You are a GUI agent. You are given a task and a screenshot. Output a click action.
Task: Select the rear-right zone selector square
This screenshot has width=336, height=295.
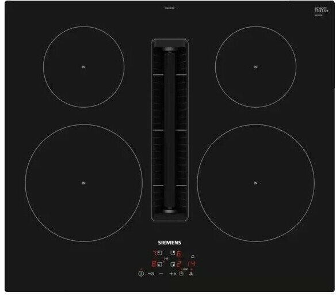[173, 253]
